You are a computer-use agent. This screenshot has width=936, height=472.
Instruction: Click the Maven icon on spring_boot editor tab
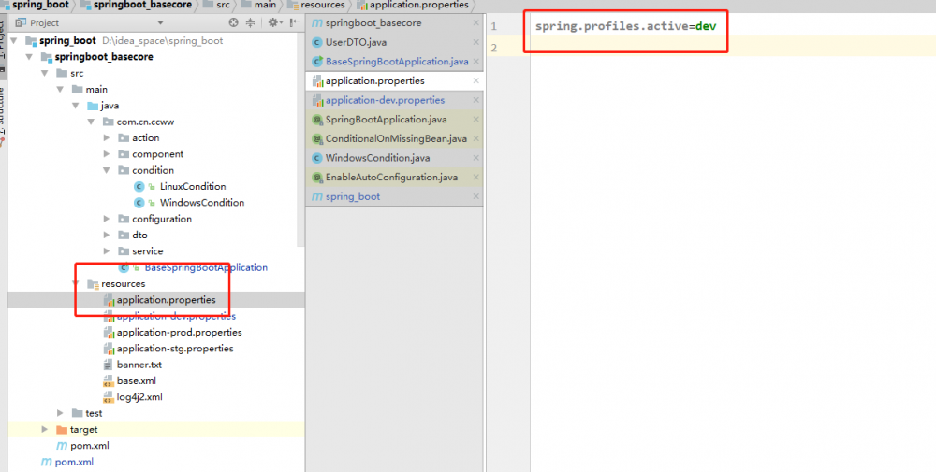317,196
